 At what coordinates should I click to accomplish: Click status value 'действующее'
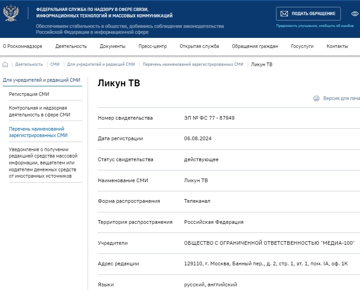pyautogui.click(x=201, y=159)
